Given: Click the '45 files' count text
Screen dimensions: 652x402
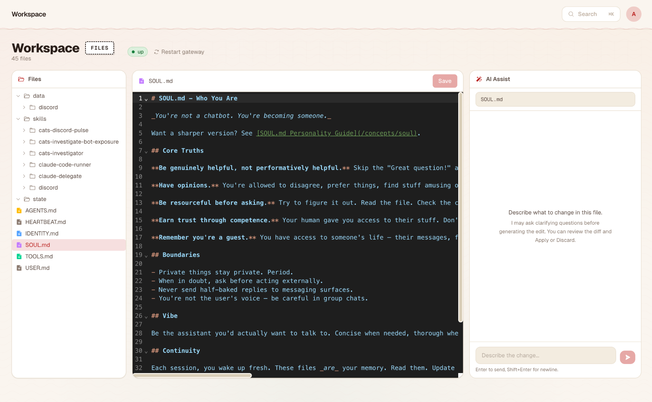Looking at the screenshot, I should pyautogui.click(x=21, y=59).
